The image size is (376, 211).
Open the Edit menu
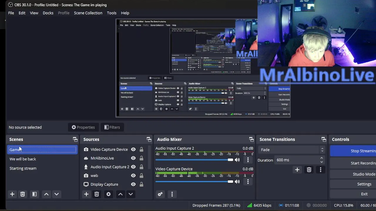click(x=22, y=13)
